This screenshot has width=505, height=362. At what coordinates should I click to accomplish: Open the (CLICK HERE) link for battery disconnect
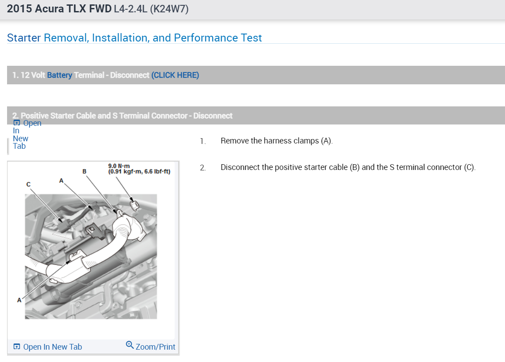pos(175,75)
